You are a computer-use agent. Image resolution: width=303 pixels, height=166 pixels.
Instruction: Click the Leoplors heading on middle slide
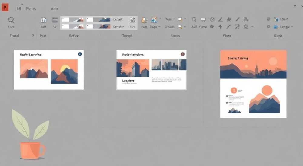tap(128, 81)
